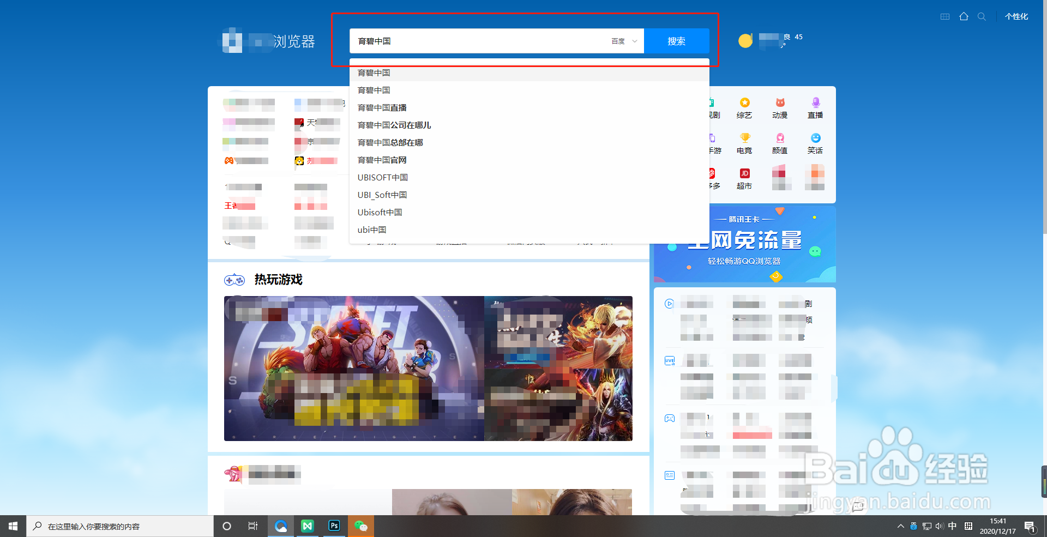Click the 热玩游戏 gamepad icon

(234, 280)
